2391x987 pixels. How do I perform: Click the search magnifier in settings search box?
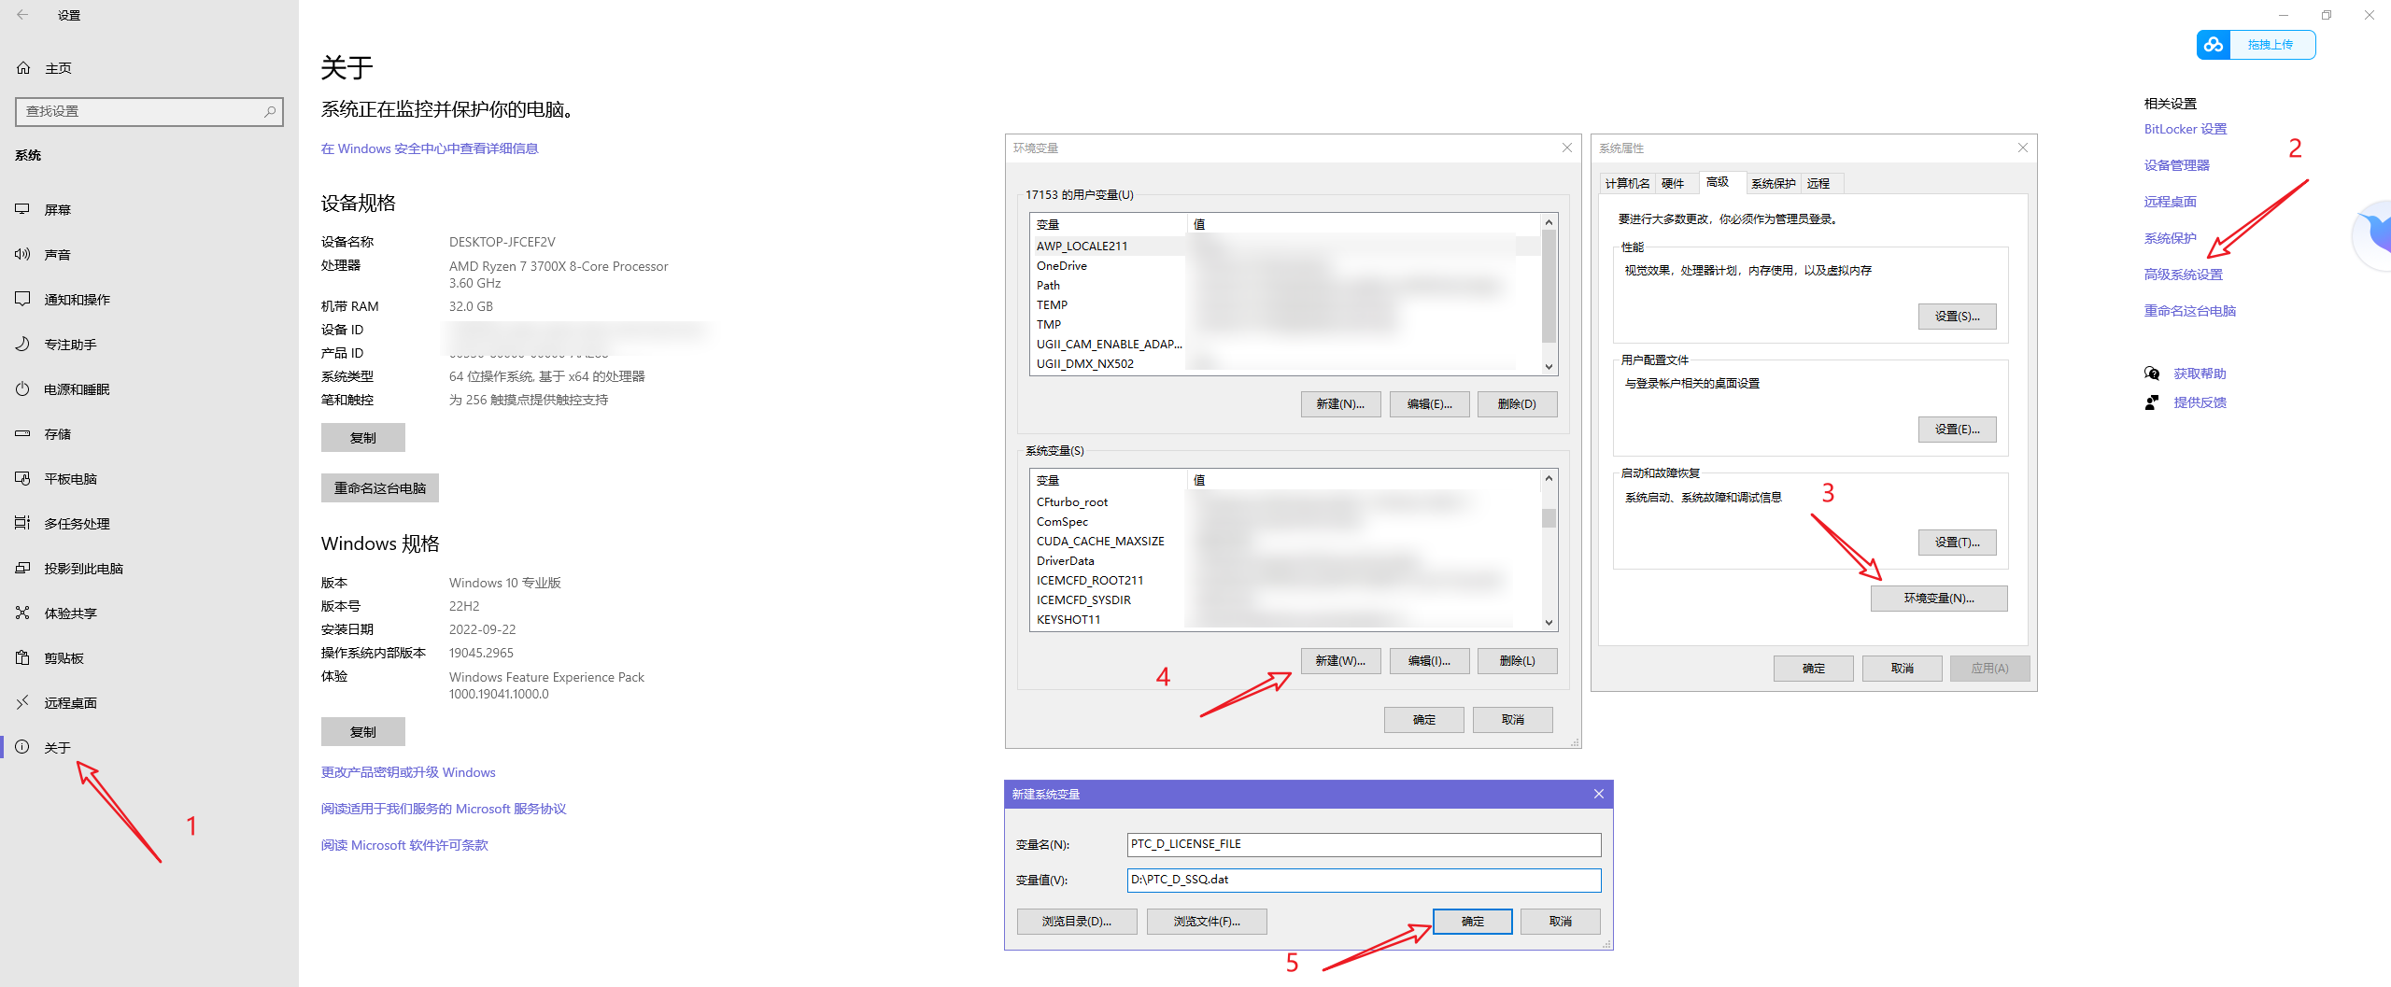pyautogui.click(x=270, y=111)
